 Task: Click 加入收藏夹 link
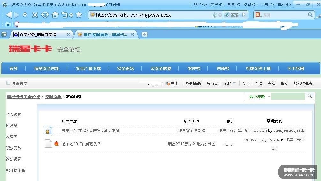(303, 83)
